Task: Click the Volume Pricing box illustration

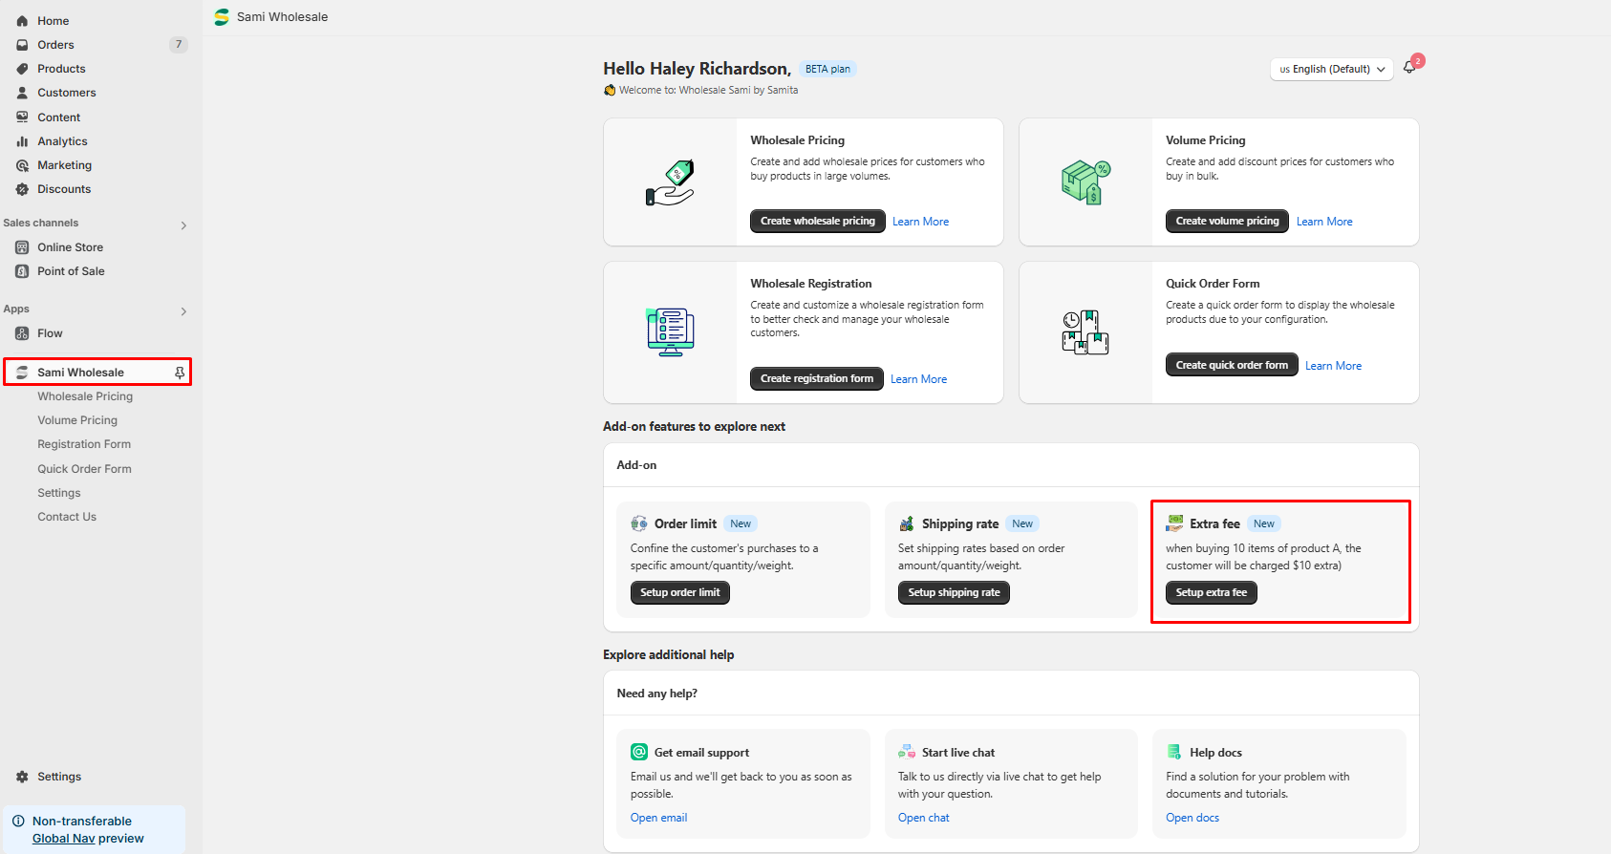Action: [x=1085, y=182]
